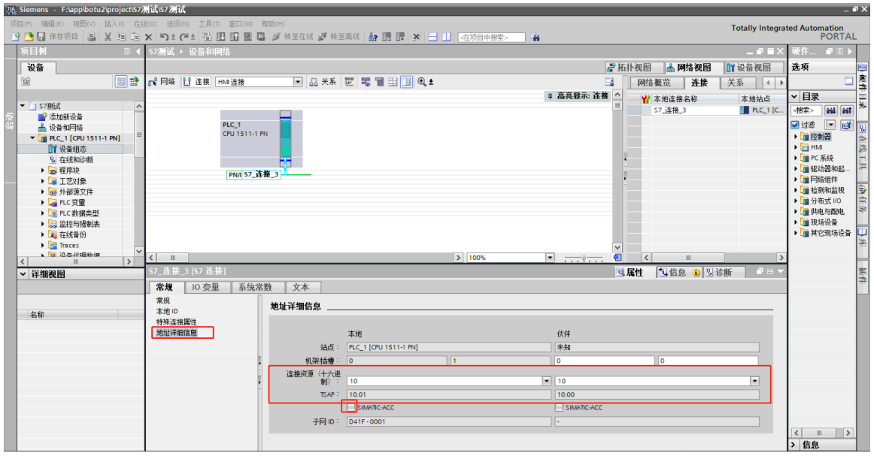Delete selection with the X toolbar icon
The height and width of the screenshot is (456, 874).
pos(148,37)
